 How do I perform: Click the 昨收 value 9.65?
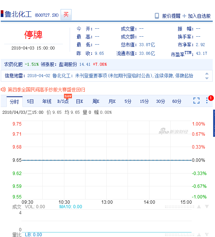pyautogui.click(x=99, y=53)
